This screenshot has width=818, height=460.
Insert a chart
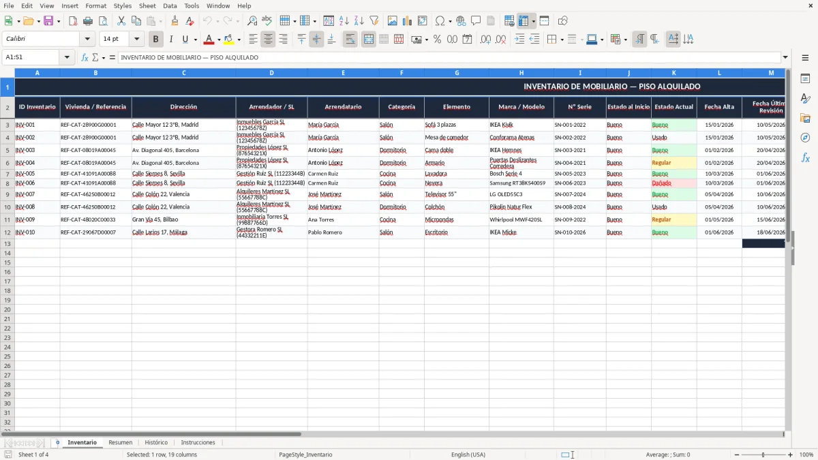pos(407,21)
